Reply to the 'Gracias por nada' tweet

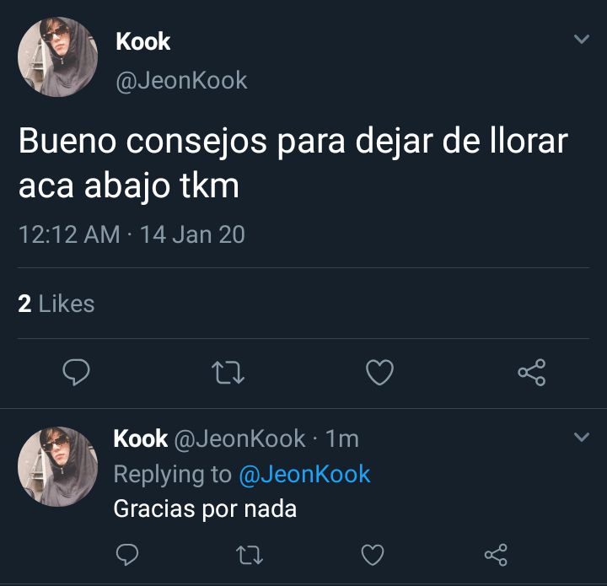(x=127, y=554)
